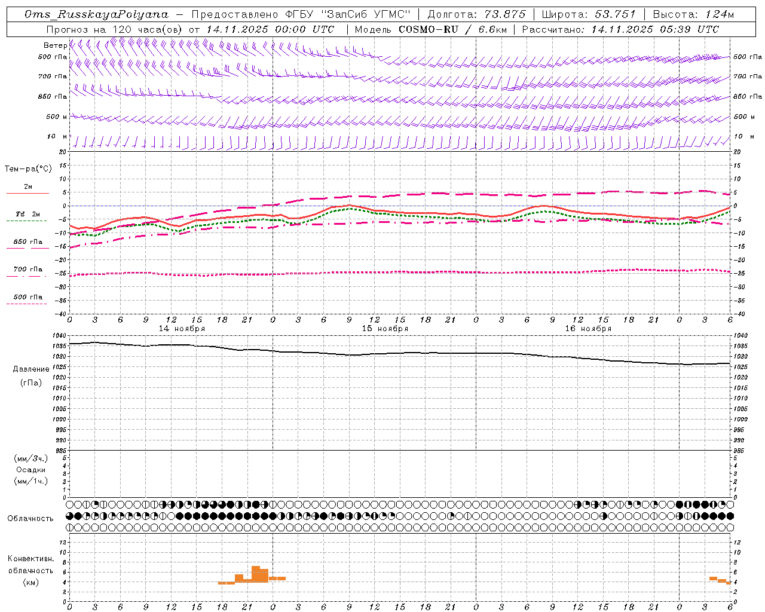Click the line sample under 700 гПа legend

click(x=27, y=276)
